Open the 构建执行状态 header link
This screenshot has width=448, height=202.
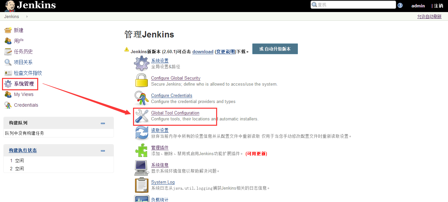[23, 150]
